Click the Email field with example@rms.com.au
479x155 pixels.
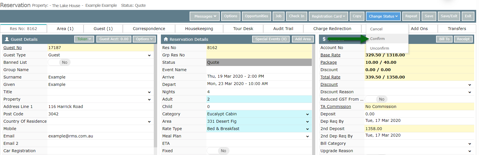pyautogui.click(x=101, y=136)
